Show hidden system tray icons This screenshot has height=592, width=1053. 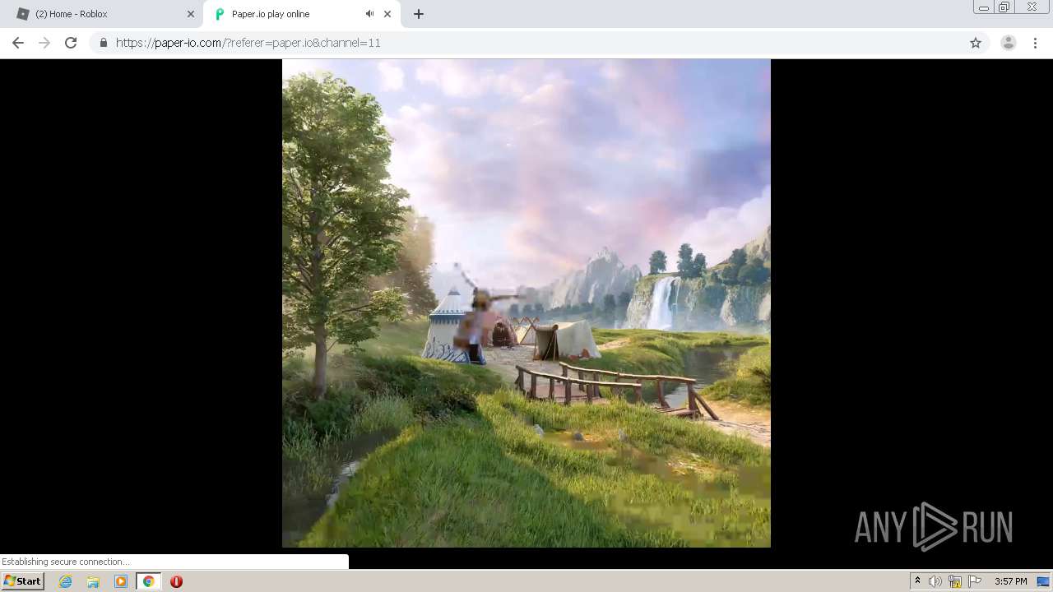click(x=917, y=581)
